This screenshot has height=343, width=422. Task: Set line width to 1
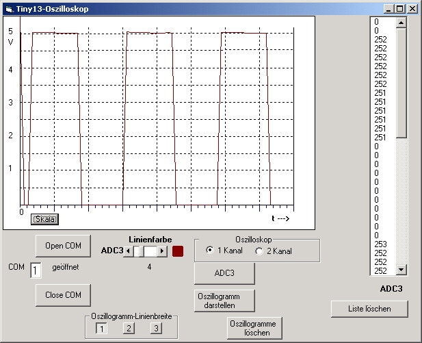[x=101, y=329]
